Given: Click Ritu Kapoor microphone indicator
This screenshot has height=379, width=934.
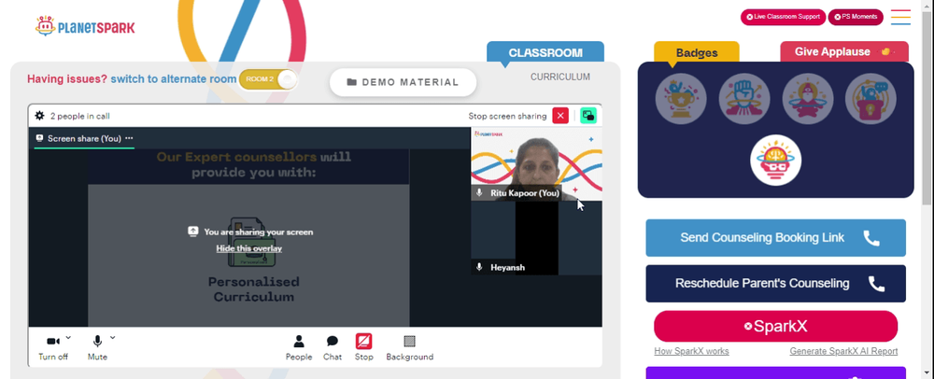Looking at the screenshot, I should pos(479,193).
